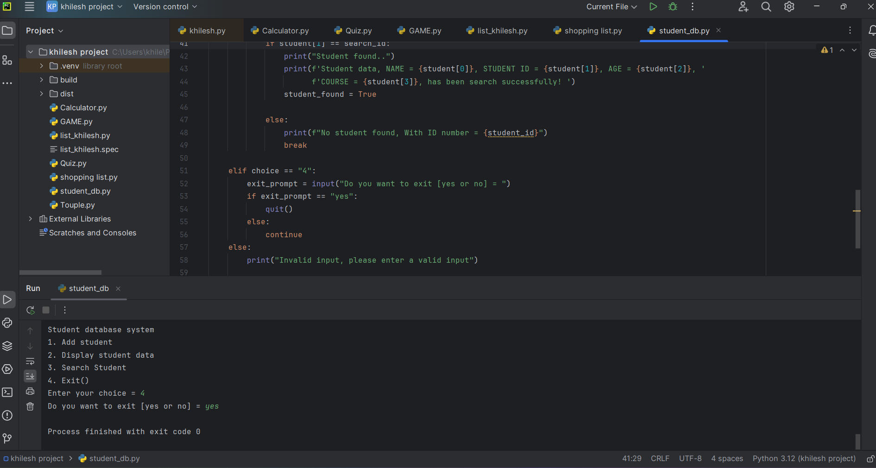Open Code With Me user icon
The image size is (876, 468).
[743, 6]
